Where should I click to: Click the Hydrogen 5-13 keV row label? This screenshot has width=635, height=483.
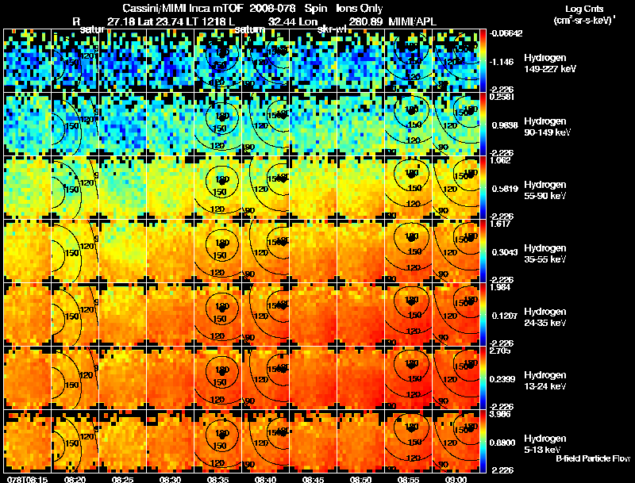[x=545, y=444]
